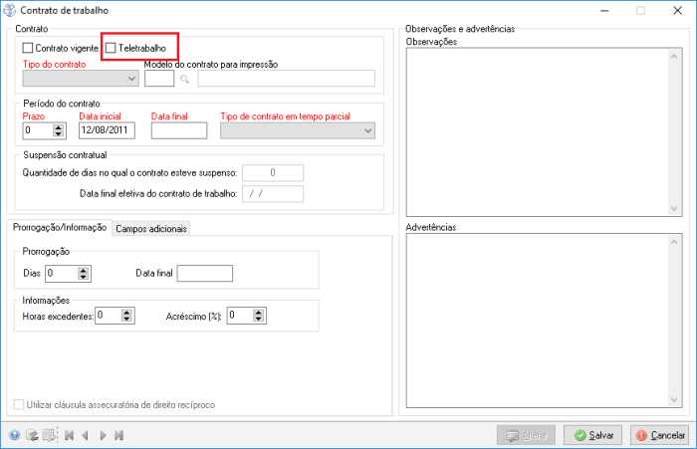The height and width of the screenshot is (449, 697).
Task: Switch to the Campos adicionais tab
Action: coord(150,228)
